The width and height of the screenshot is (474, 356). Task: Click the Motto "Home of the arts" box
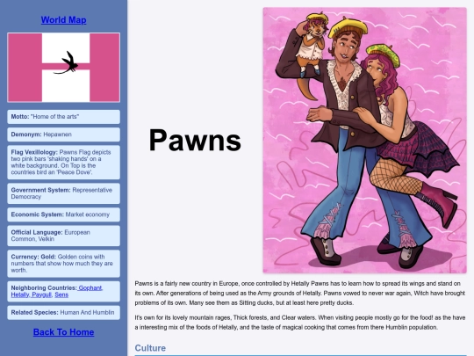click(x=63, y=117)
